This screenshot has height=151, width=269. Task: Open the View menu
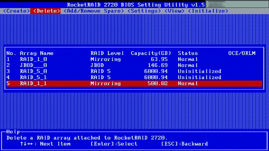pos(174,11)
